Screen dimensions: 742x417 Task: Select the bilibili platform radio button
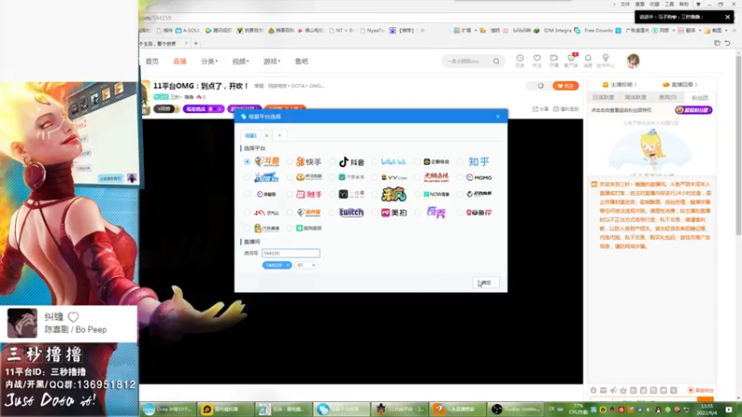click(375, 161)
